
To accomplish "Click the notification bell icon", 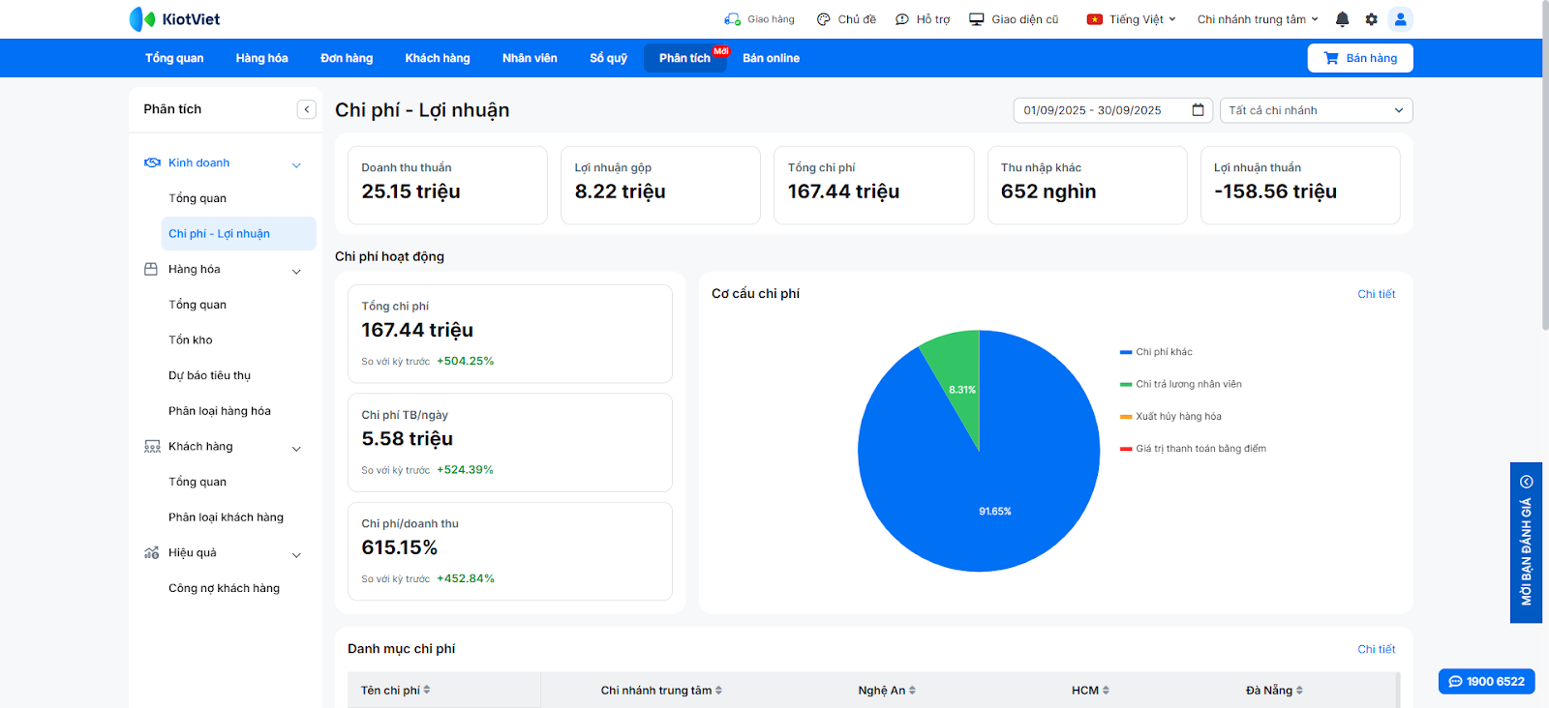I will (1342, 19).
